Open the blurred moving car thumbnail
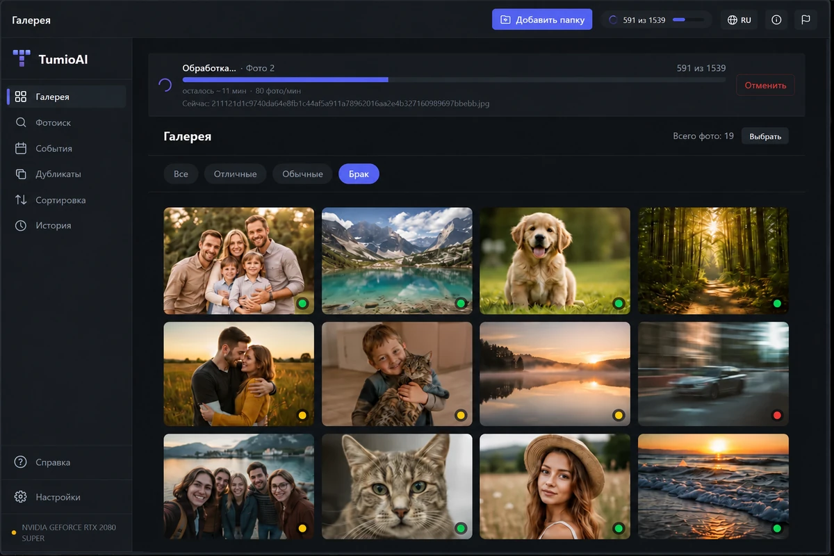The width and height of the screenshot is (834, 556). (x=714, y=374)
